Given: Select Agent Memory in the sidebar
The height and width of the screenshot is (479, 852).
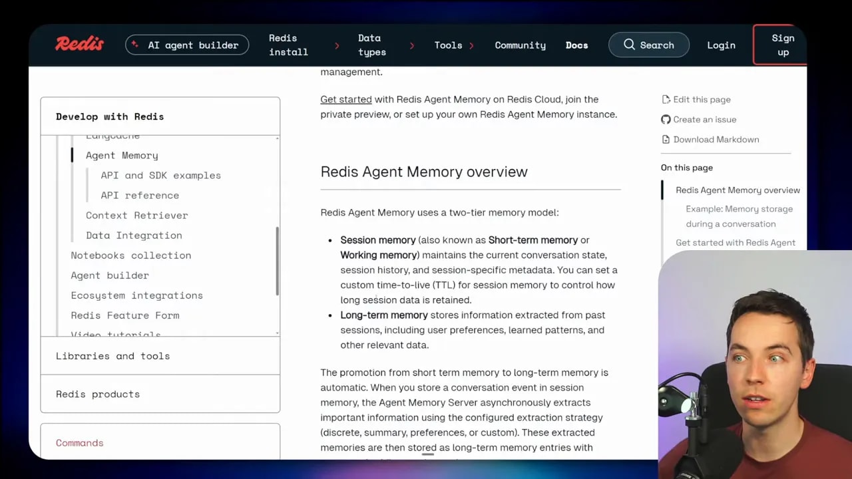Looking at the screenshot, I should [x=122, y=155].
